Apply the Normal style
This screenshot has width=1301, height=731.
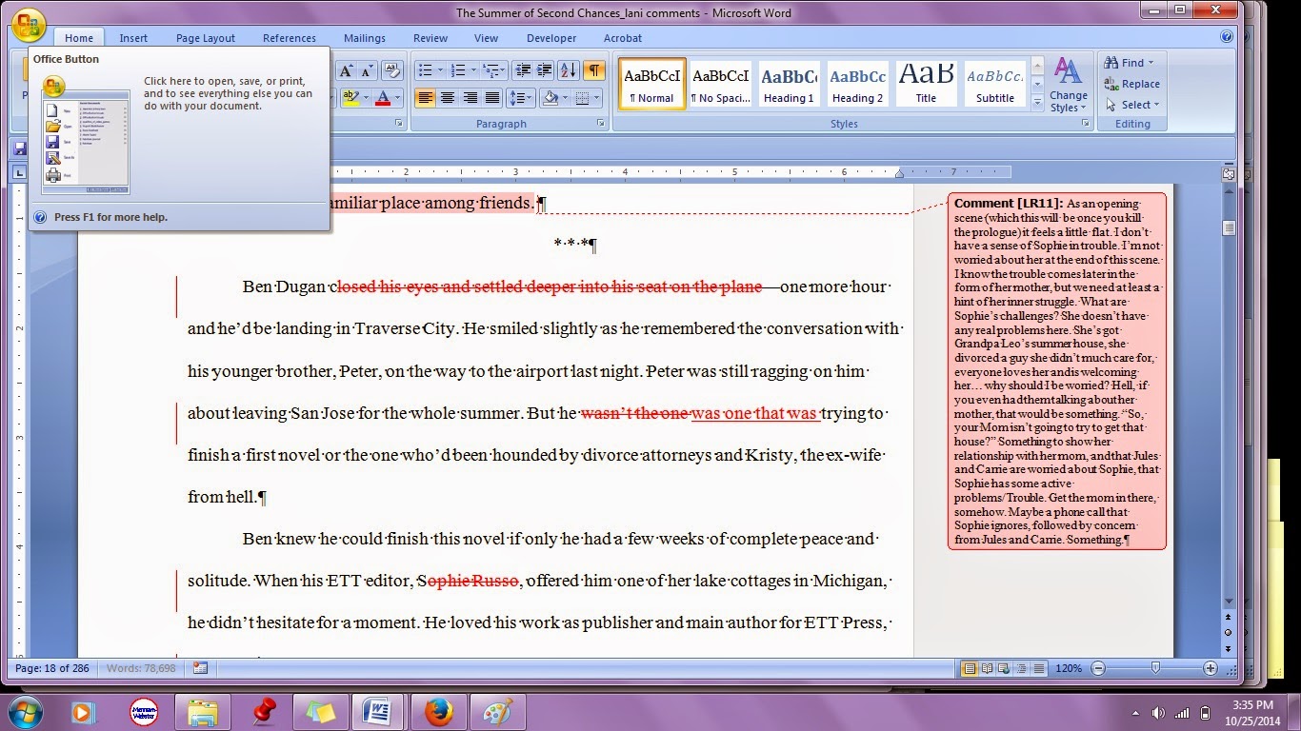click(651, 84)
